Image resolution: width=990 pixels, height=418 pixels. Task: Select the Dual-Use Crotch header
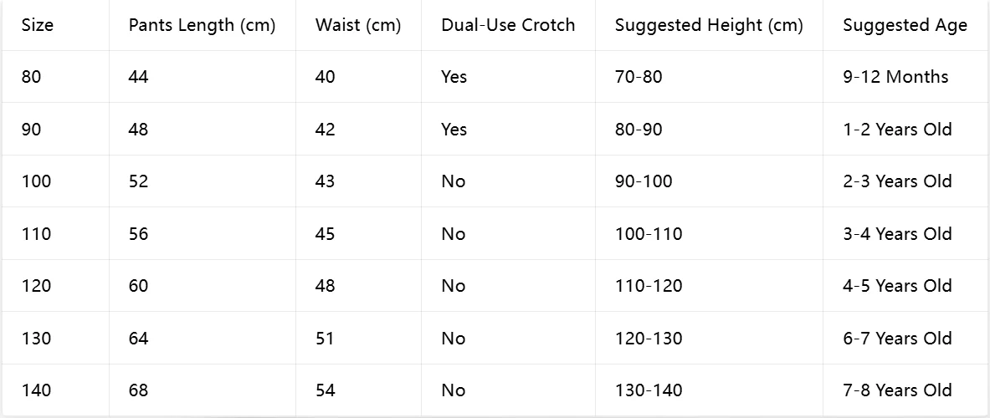(x=508, y=25)
